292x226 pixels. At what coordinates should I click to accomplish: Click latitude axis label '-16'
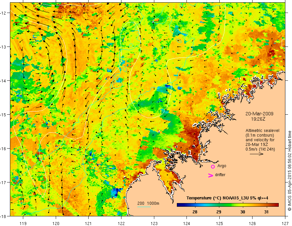(x=4, y=149)
